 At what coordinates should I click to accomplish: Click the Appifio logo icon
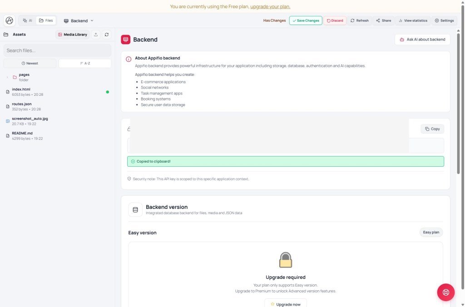click(x=10, y=20)
